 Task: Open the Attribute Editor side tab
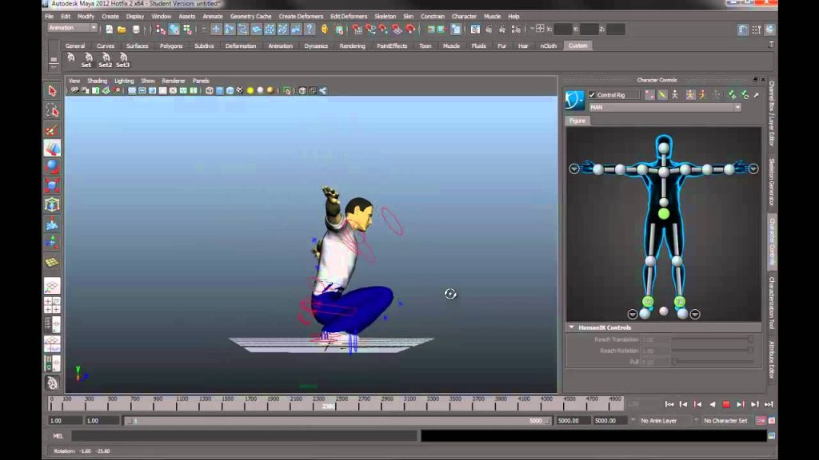pos(772,360)
